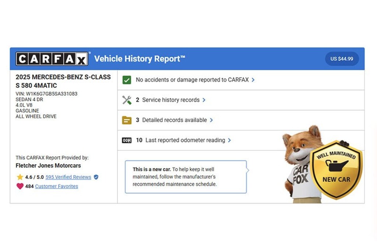
Task: Click the gold star rating icon
Action: coord(20,177)
